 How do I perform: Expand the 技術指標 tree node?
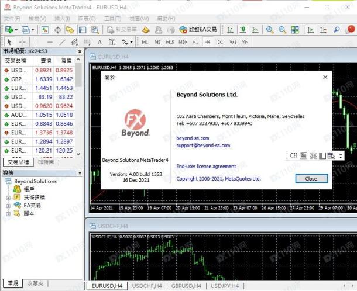(x=8, y=198)
